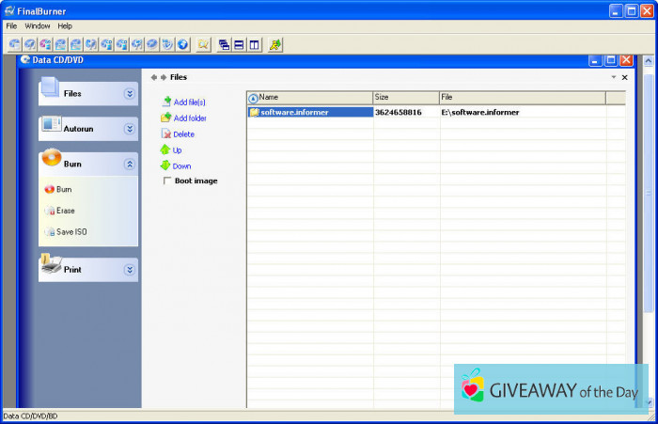The width and height of the screenshot is (658, 424).
Task: Enable the Boot image checkbox
Action: click(x=168, y=181)
